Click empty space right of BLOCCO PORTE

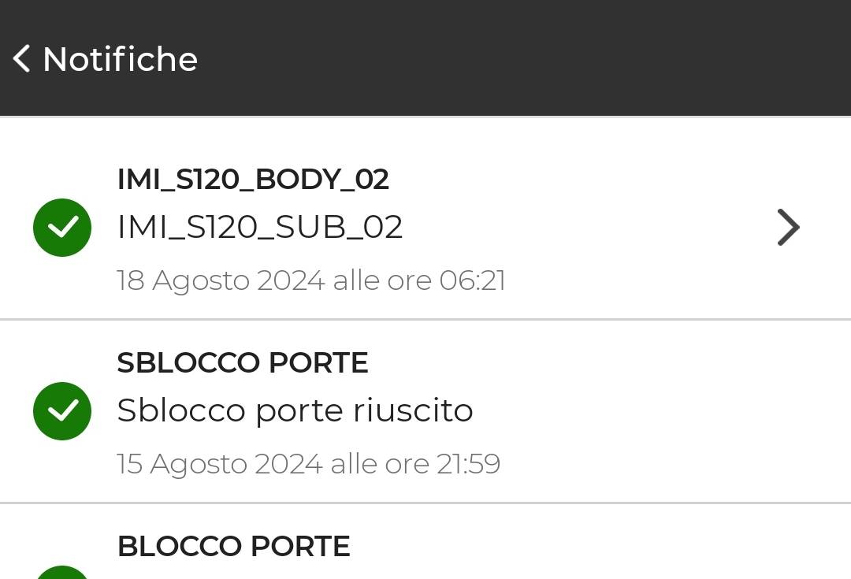pyautogui.click(x=597, y=546)
